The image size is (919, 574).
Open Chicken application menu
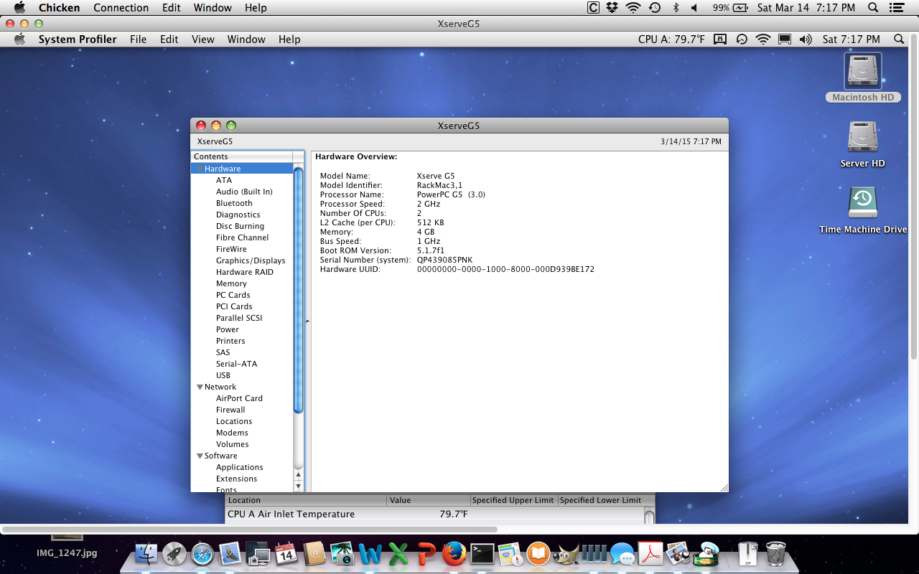(59, 8)
